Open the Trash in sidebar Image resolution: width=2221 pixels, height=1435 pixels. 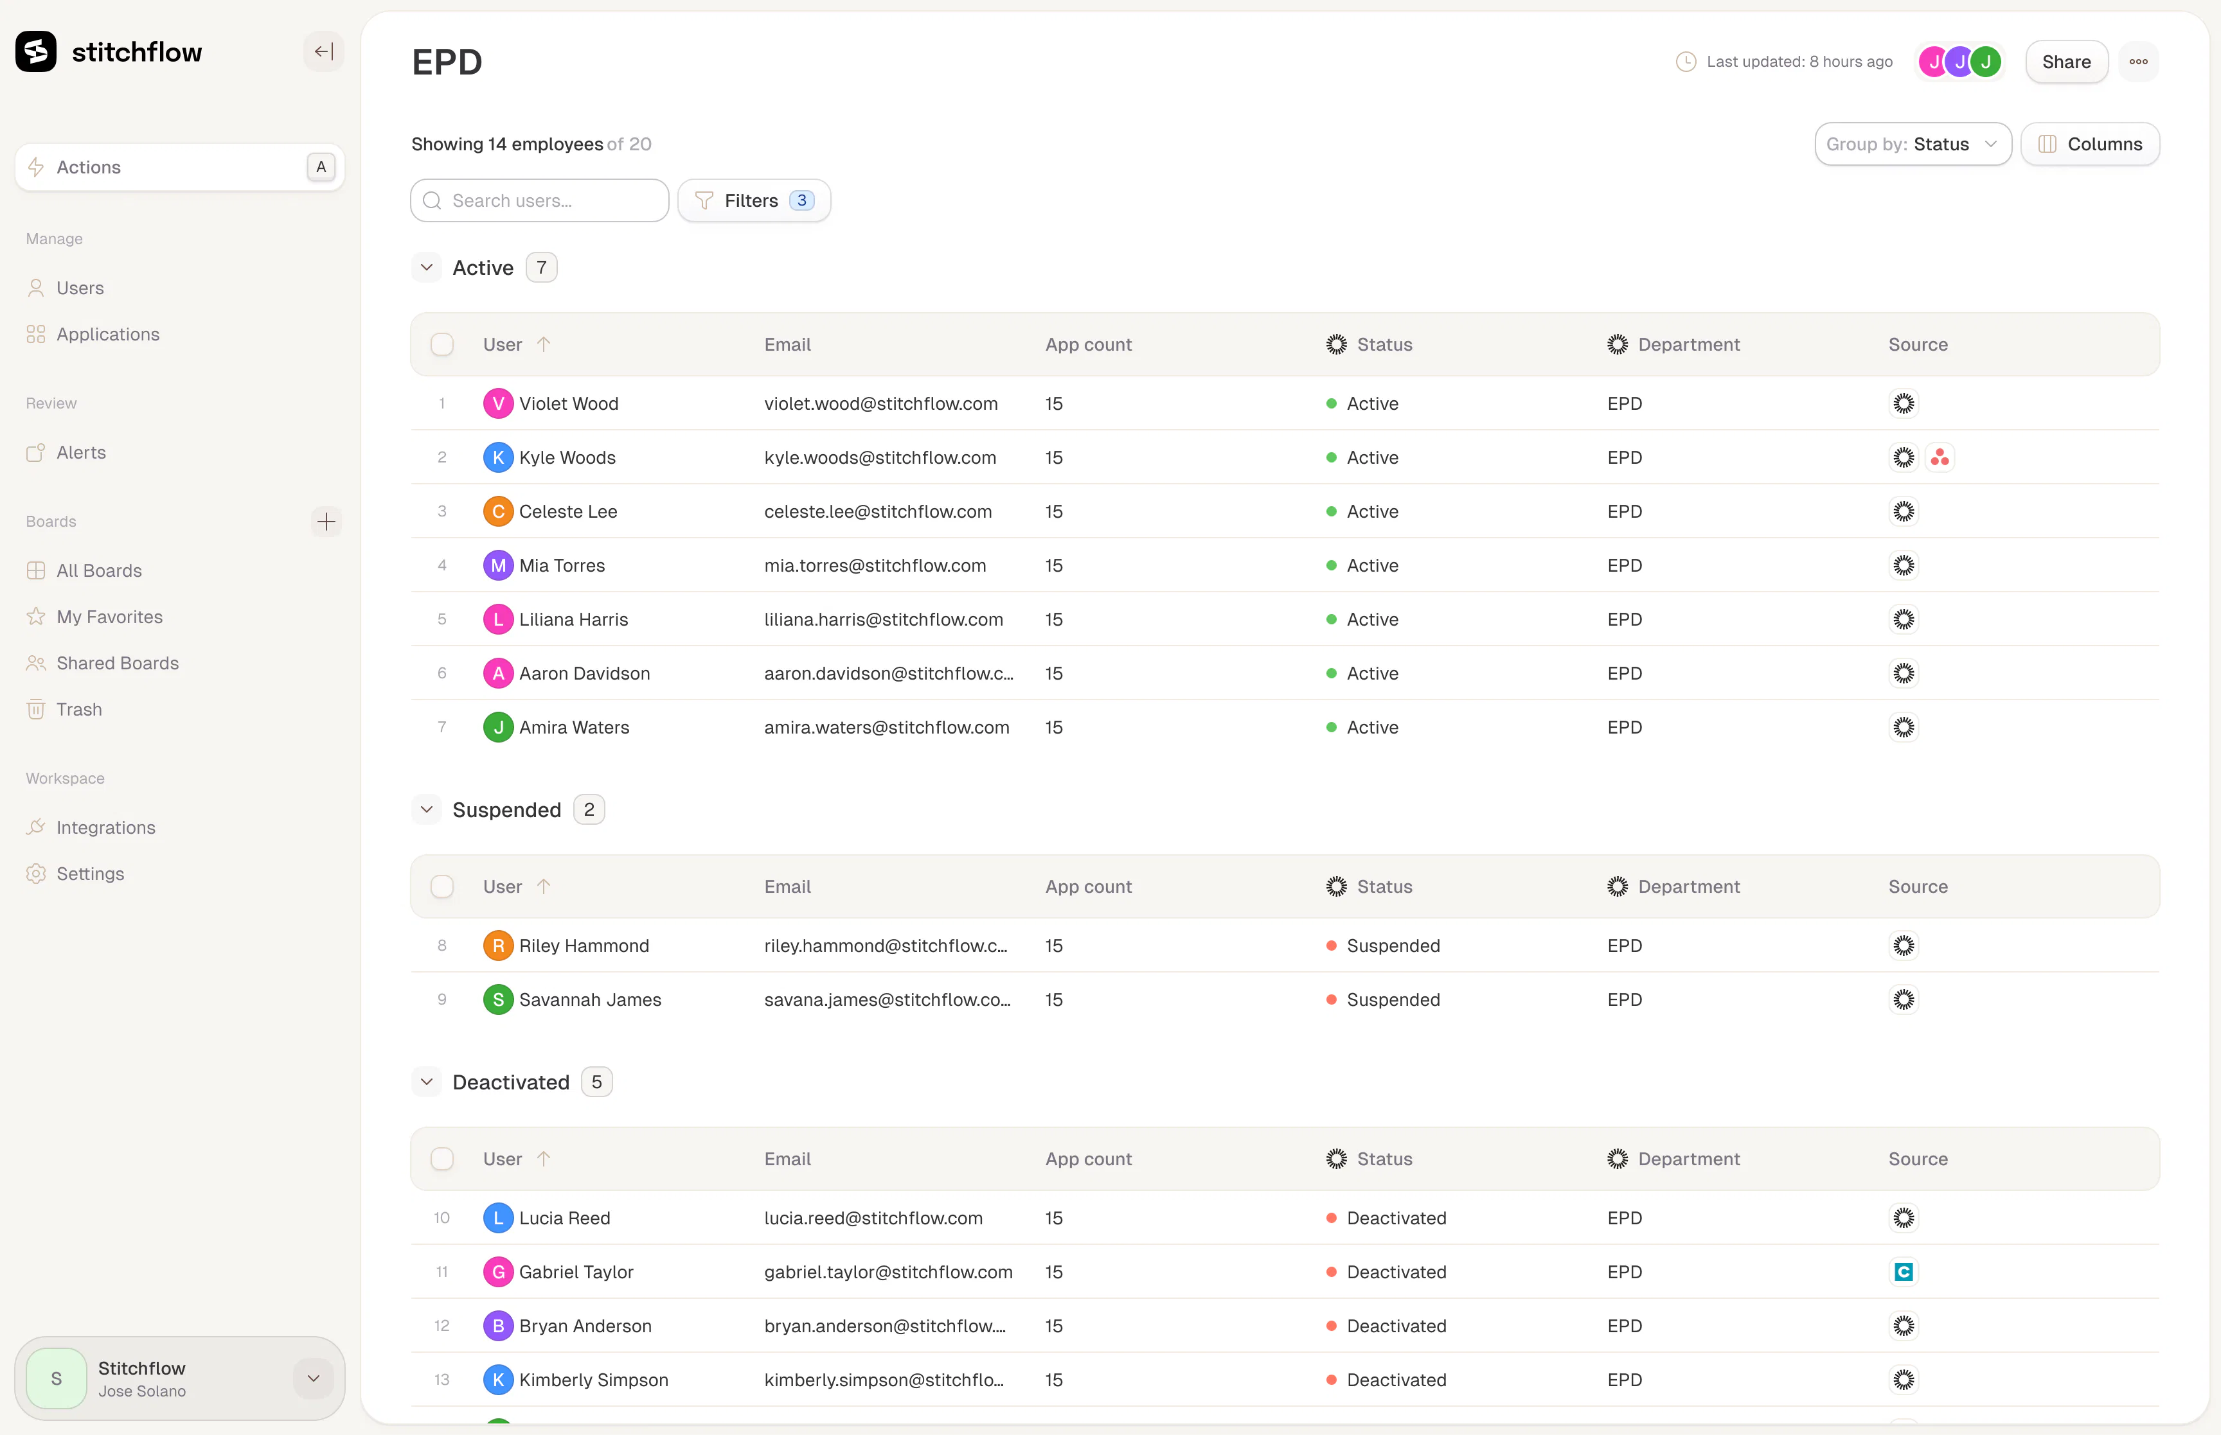click(78, 709)
